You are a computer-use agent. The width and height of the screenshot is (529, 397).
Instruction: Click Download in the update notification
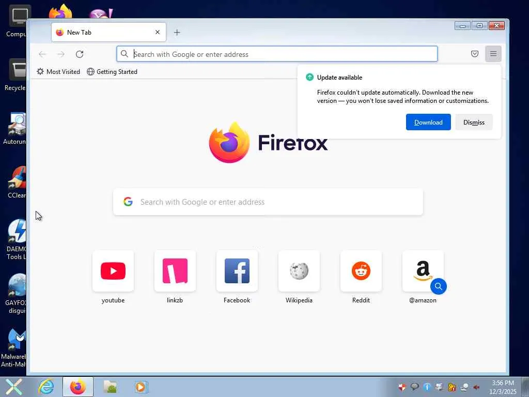click(428, 122)
